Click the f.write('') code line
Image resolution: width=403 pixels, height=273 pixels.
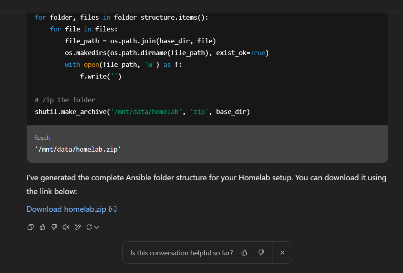[101, 76]
